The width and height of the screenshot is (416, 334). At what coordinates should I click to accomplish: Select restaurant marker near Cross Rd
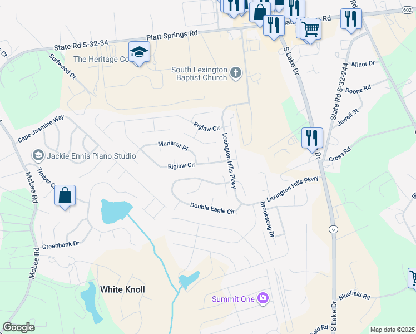pos(312,139)
